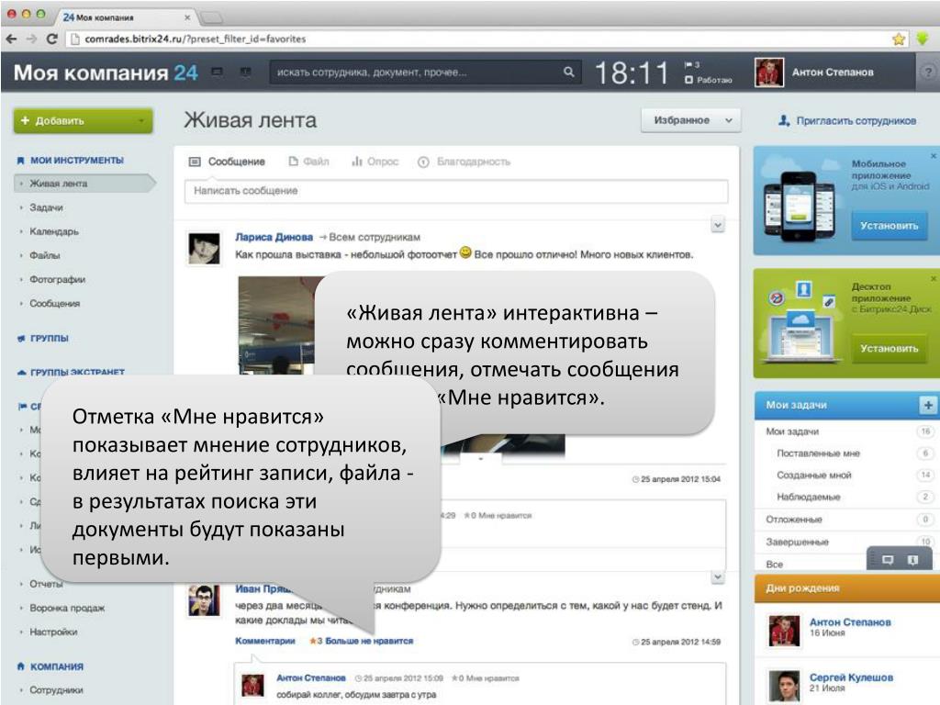Toggle the Работаю work-day status
Image resolution: width=940 pixels, height=705 pixels.
pos(709,80)
